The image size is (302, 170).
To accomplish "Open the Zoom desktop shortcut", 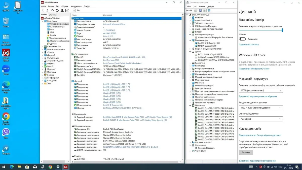I will click(x=6, y=69).
